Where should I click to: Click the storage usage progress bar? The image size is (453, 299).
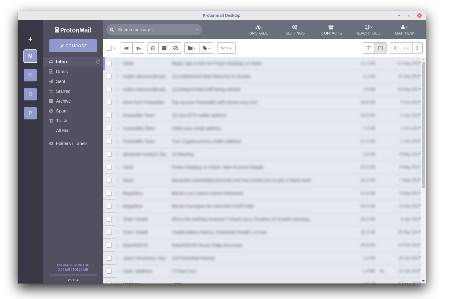point(73,275)
